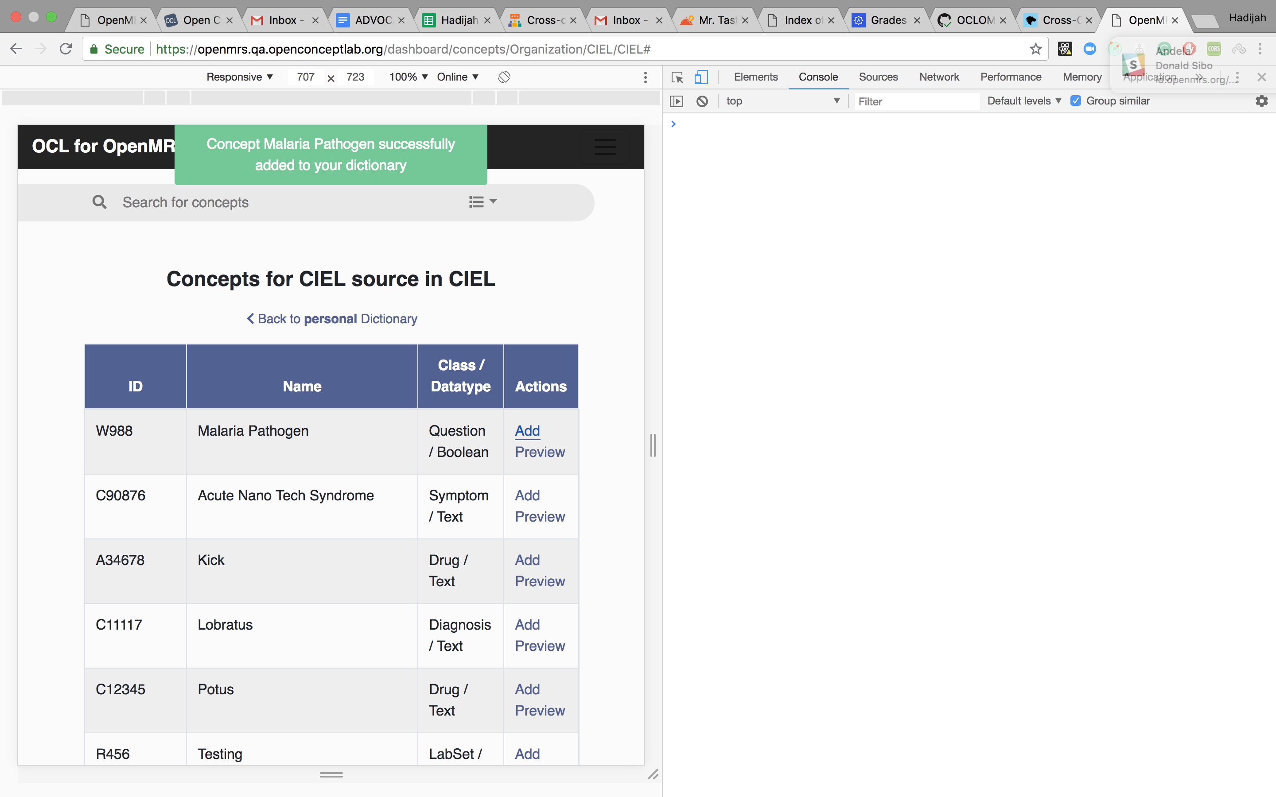The image size is (1276, 797).
Task: Edit the viewport height field 723
Action: click(355, 77)
